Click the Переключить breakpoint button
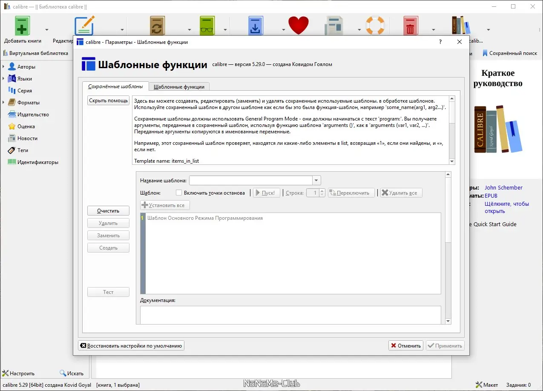This screenshot has height=391, width=543. [x=351, y=193]
